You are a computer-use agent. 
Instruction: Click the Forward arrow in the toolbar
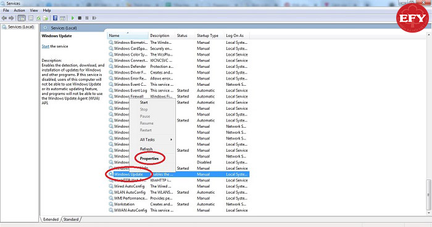[11, 18]
